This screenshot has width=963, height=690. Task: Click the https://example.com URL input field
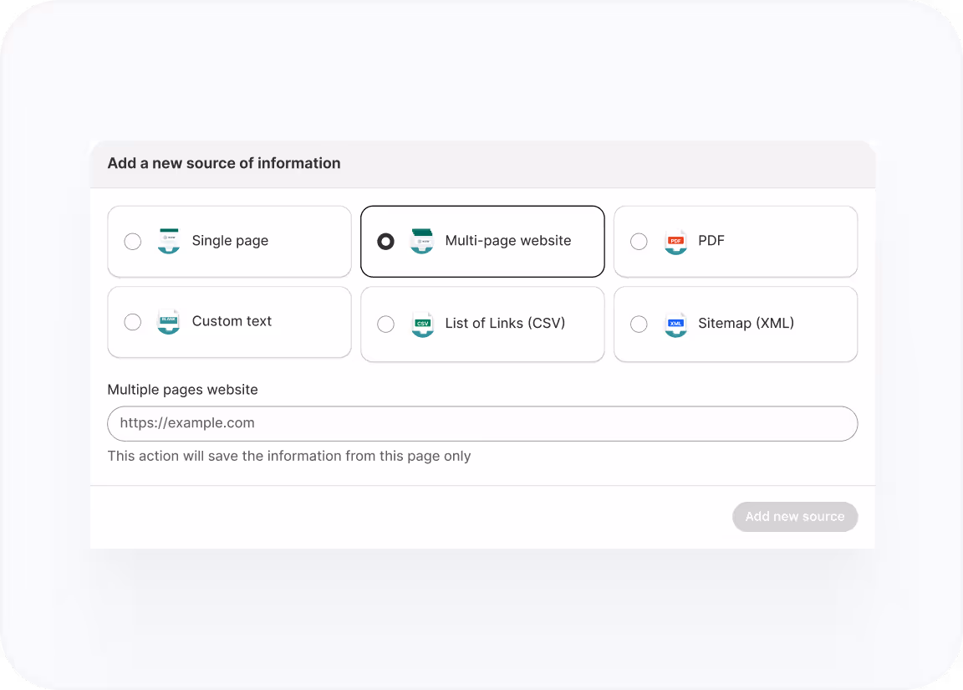coord(481,423)
